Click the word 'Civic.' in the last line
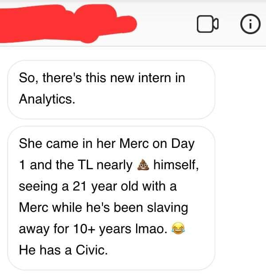The height and width of the screenshot is (278, 266). pos(92,250)
